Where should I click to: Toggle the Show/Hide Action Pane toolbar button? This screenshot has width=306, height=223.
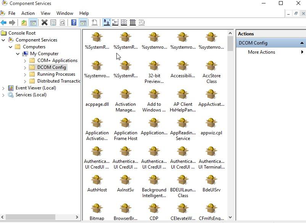coord(83,22)
